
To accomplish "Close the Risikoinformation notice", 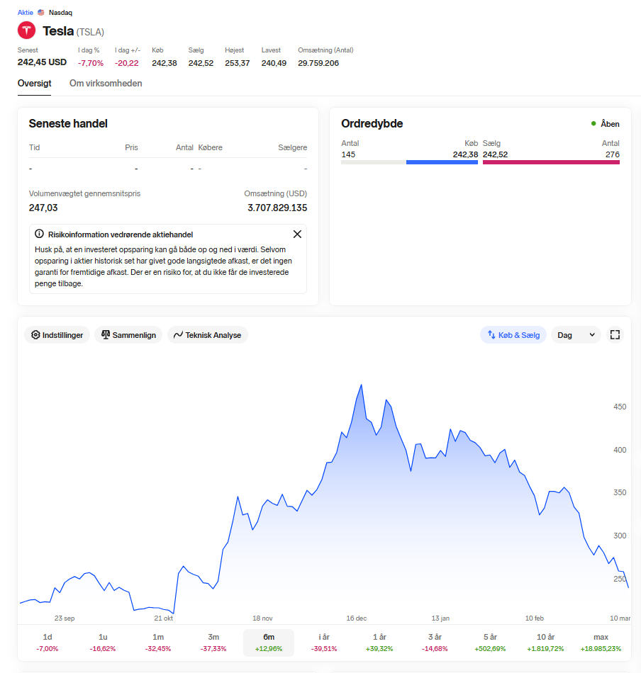I will click(297, 234).
